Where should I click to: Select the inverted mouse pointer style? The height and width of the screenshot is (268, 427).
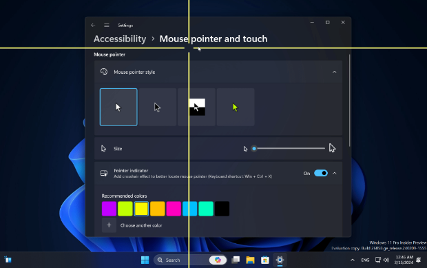tap(196, 107)
